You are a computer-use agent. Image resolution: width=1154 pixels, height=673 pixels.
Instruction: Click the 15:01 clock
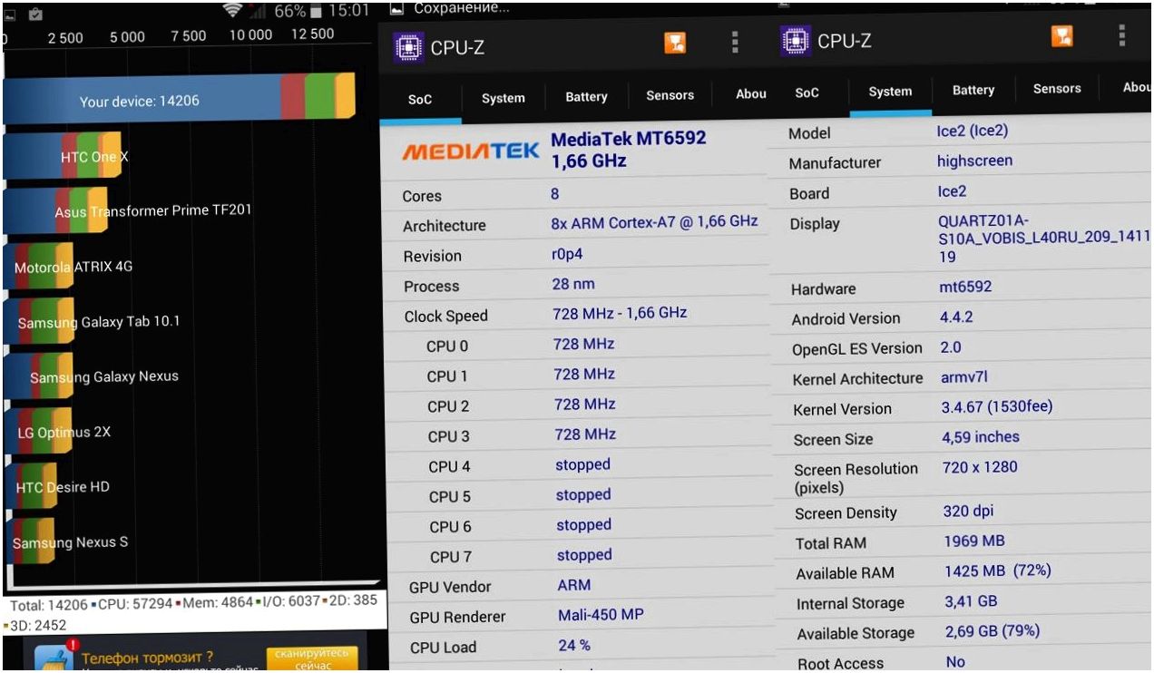tap(348, 12)
